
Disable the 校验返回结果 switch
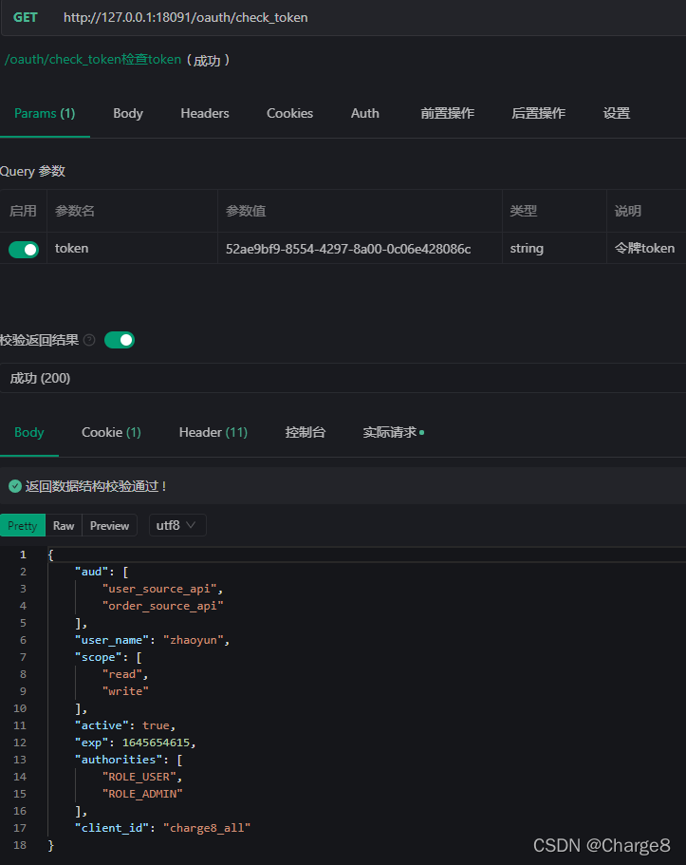120,340
